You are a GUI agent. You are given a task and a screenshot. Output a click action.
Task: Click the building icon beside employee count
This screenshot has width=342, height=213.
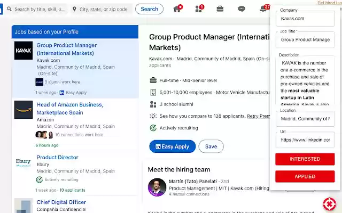click(x=153, y=92)
